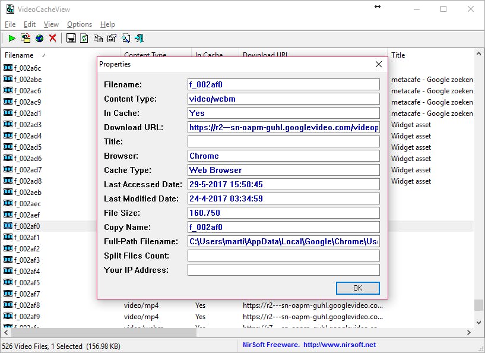Click the green Play Selected File icon

pos(11,39)
